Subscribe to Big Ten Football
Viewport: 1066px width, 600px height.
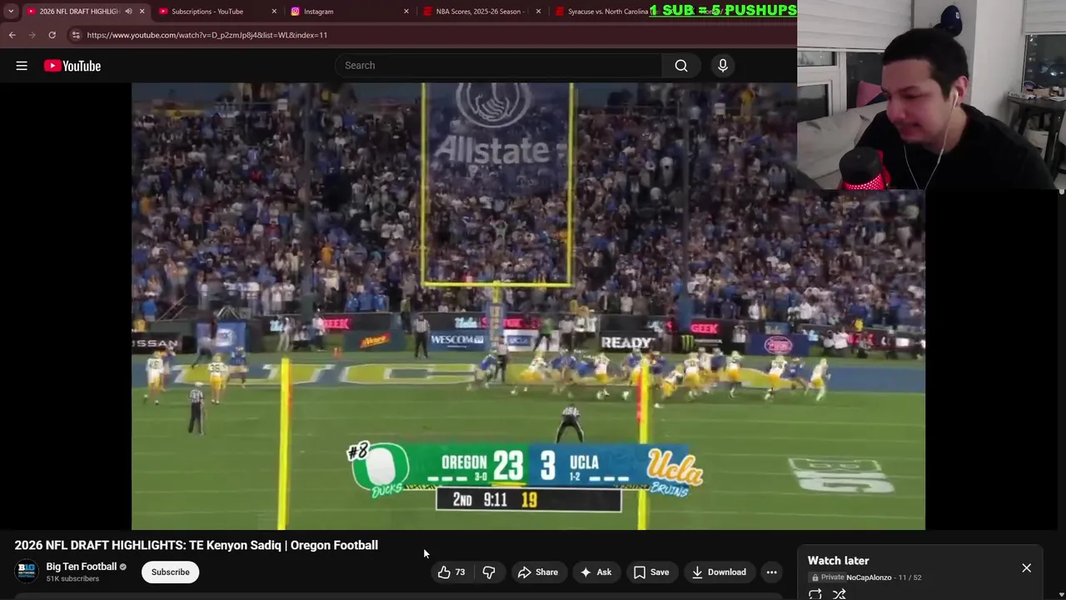click(x=171, y=572)
